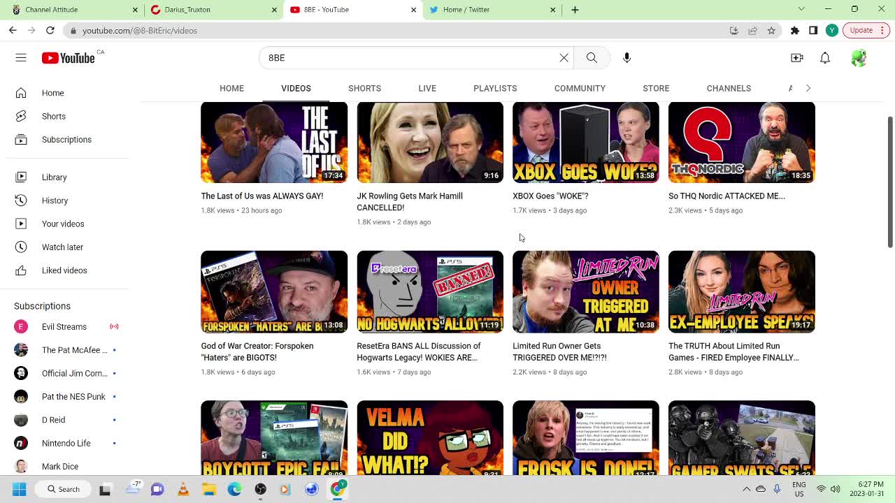
Task: Open Liked videos in the sidebar
Action: click(64, 270)
